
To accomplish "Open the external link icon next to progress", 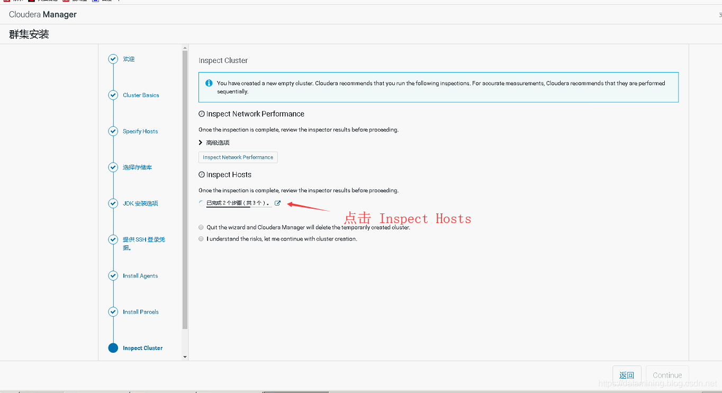I will (x=277, y=203).
